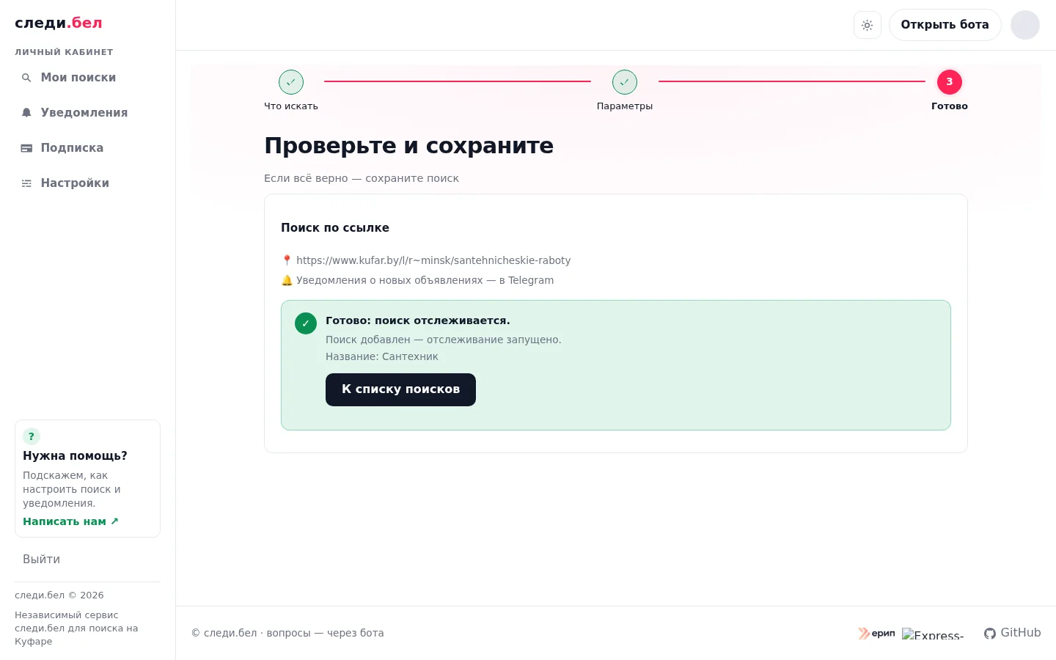Follow the Написать нам link
Viewport: 1056px width, 660px height.
(70, 521)
